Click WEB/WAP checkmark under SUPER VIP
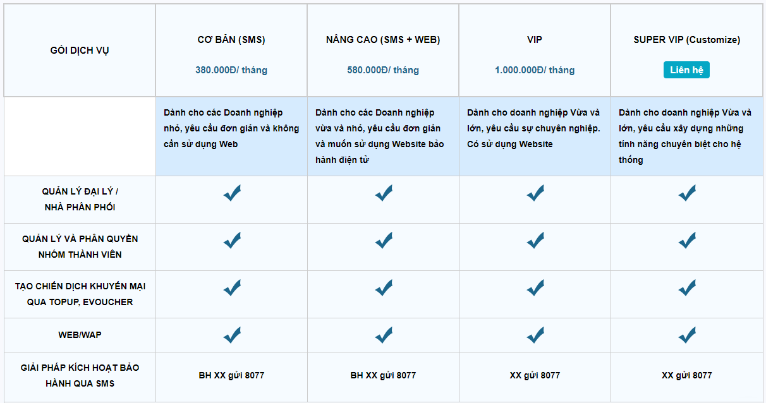Viewport: 766px width, 403px height. 687,335
